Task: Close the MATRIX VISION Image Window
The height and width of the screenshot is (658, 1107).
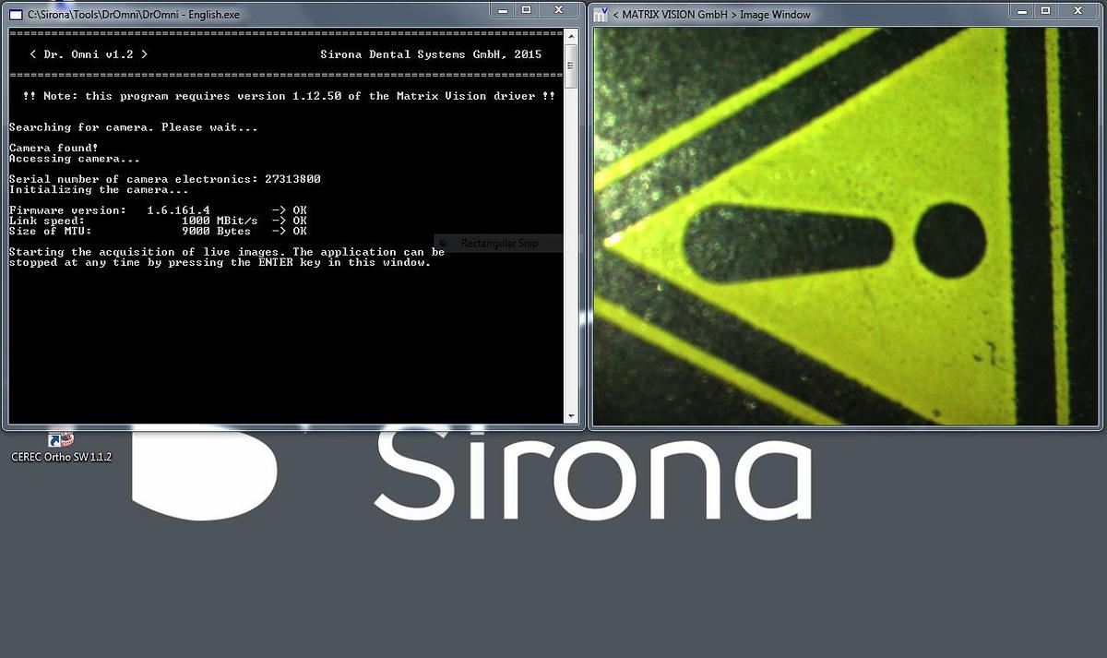Action: (1077, 10)
